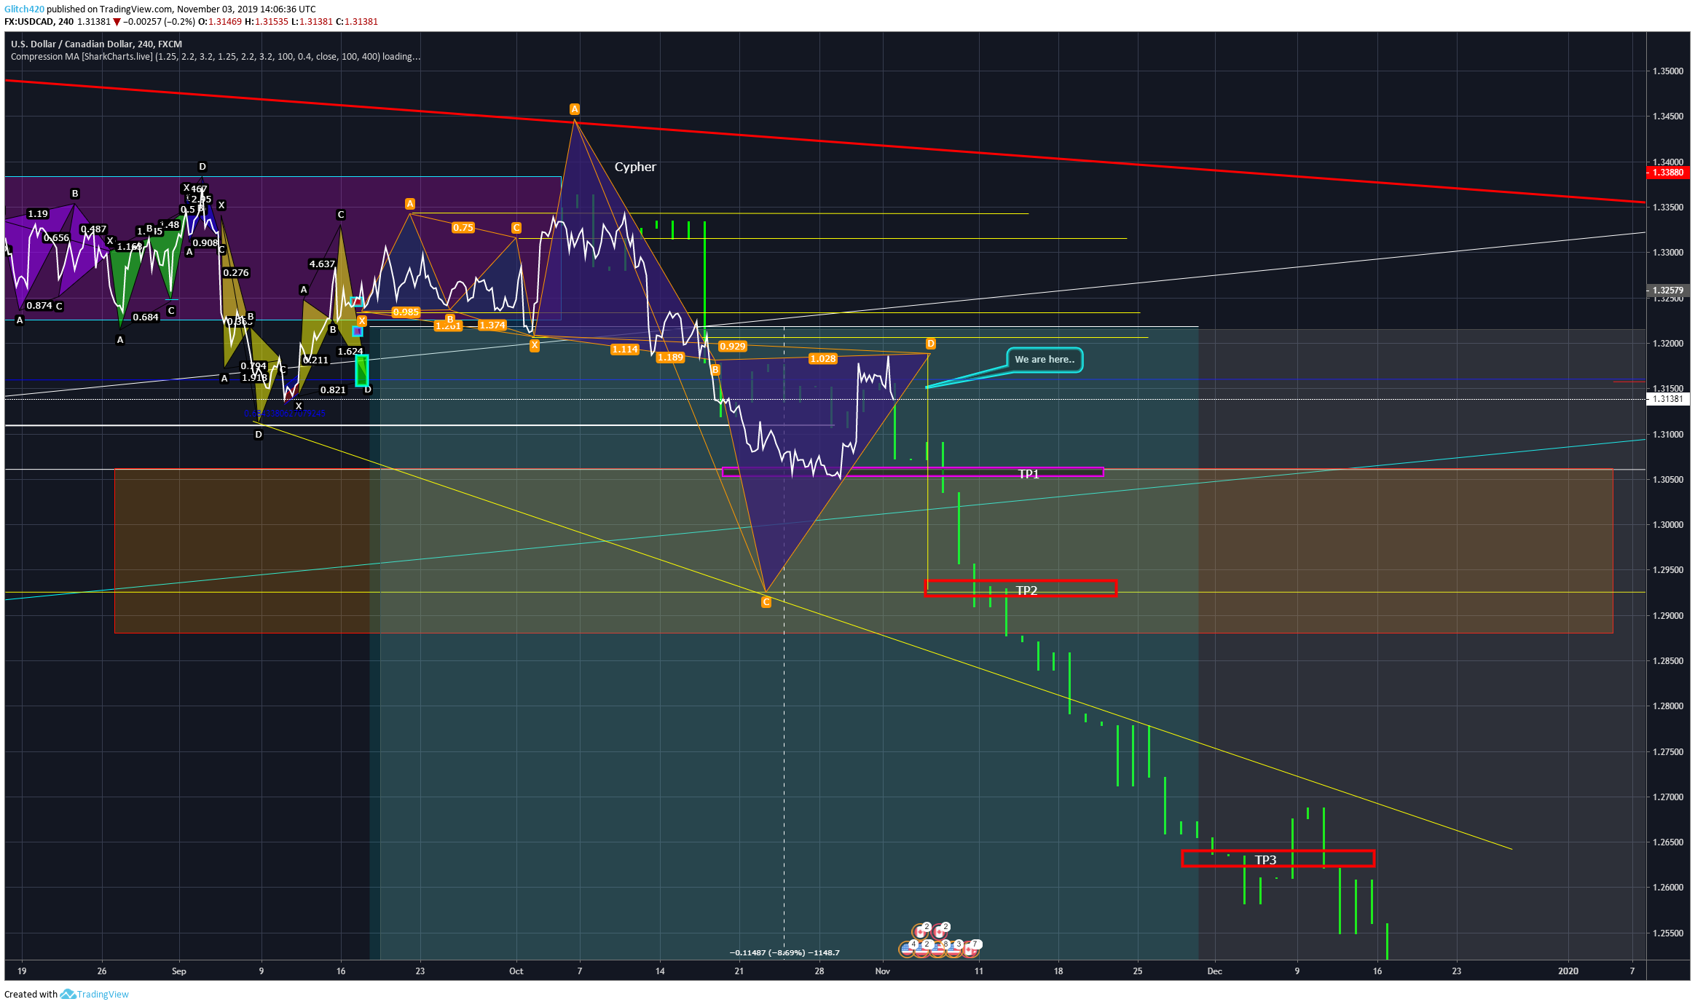Select the red TP3 target box
Screen dimensions: 1695x1007
point(1278,858)
